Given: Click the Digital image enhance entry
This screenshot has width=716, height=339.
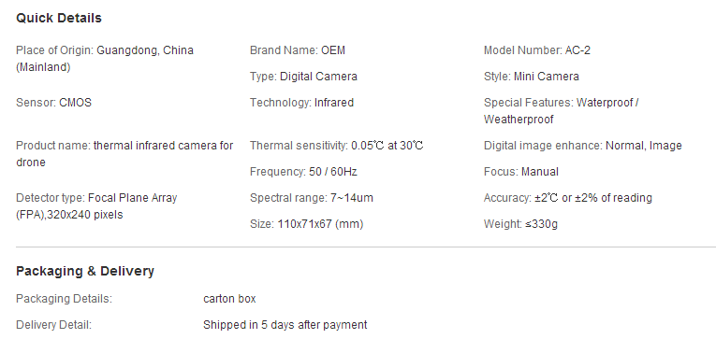Looking at the screenshot, I should pyautogui.click(x=583, y=146).
